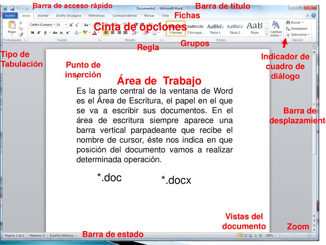Click the Cut scissors icon
The image size is (326, 245).
(x=21, y=23)
